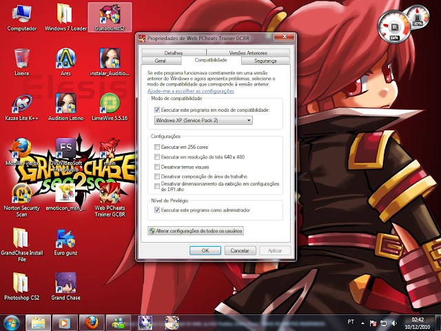This screenshot has height=331, width=441.
Task: Open Windows Explorer from the taskbar
Action: point(39,323)
